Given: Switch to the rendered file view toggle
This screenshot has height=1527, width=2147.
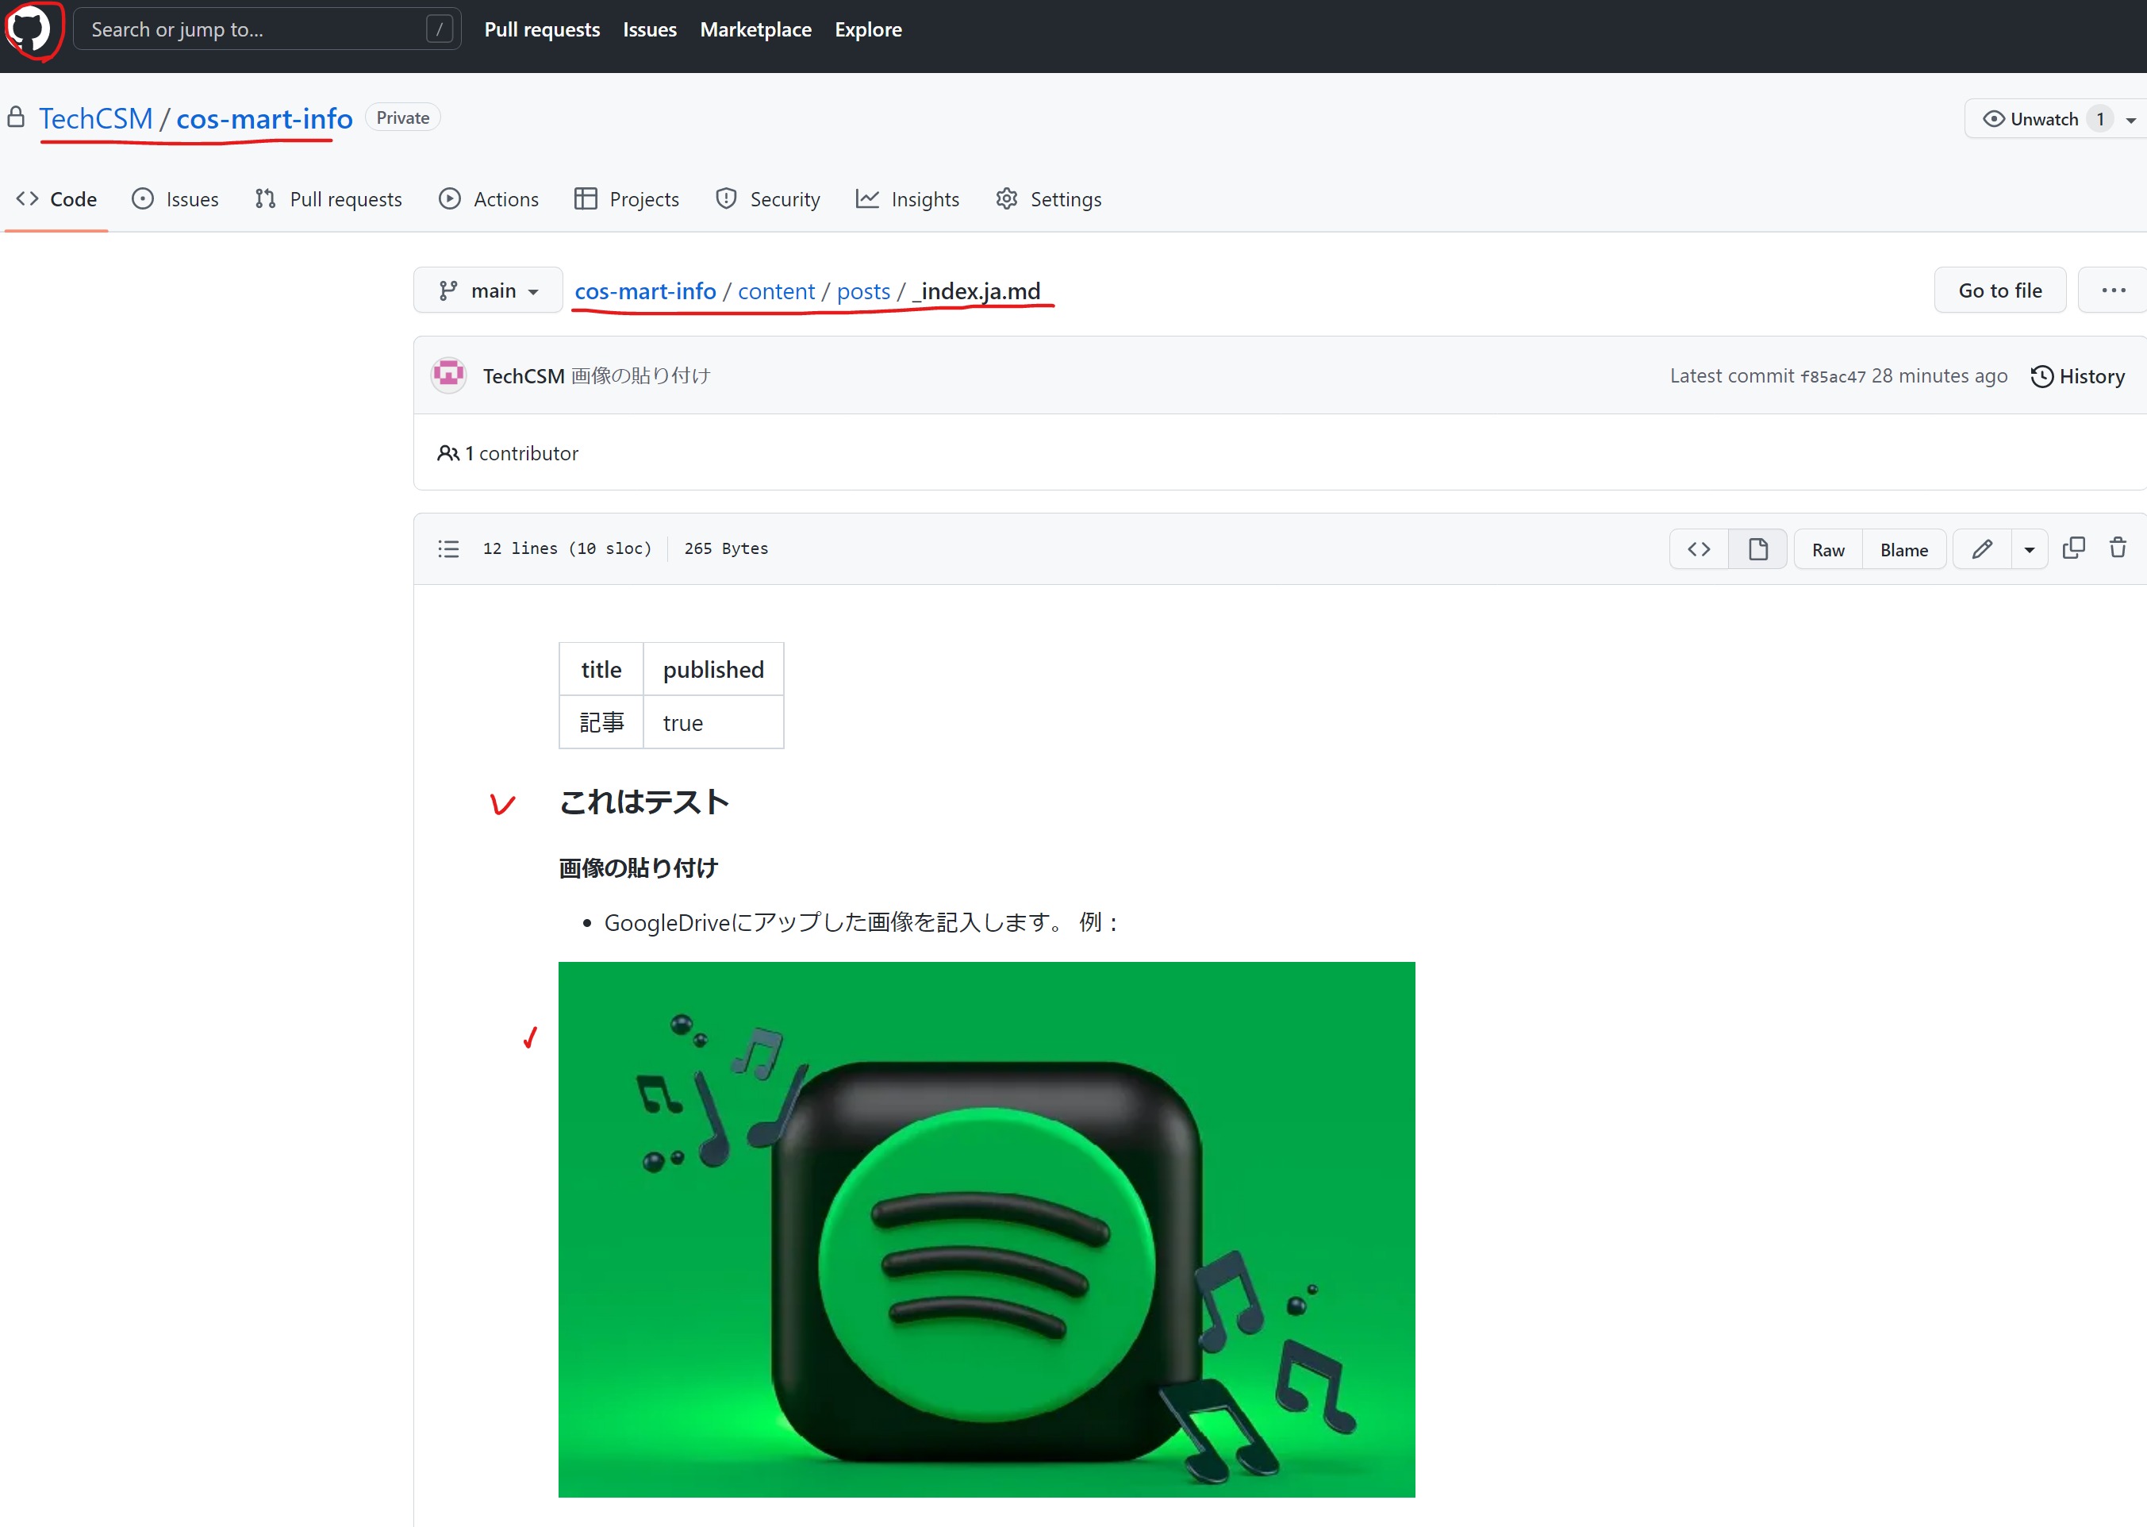Looking at the screenshot, I should pos(1757,549).
